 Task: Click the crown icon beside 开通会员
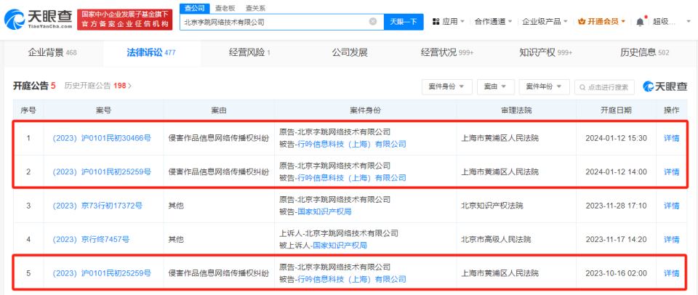point(582,21)
